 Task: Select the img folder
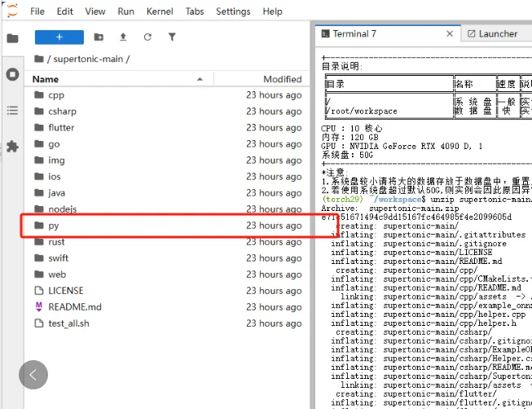[x=166, y=161]
